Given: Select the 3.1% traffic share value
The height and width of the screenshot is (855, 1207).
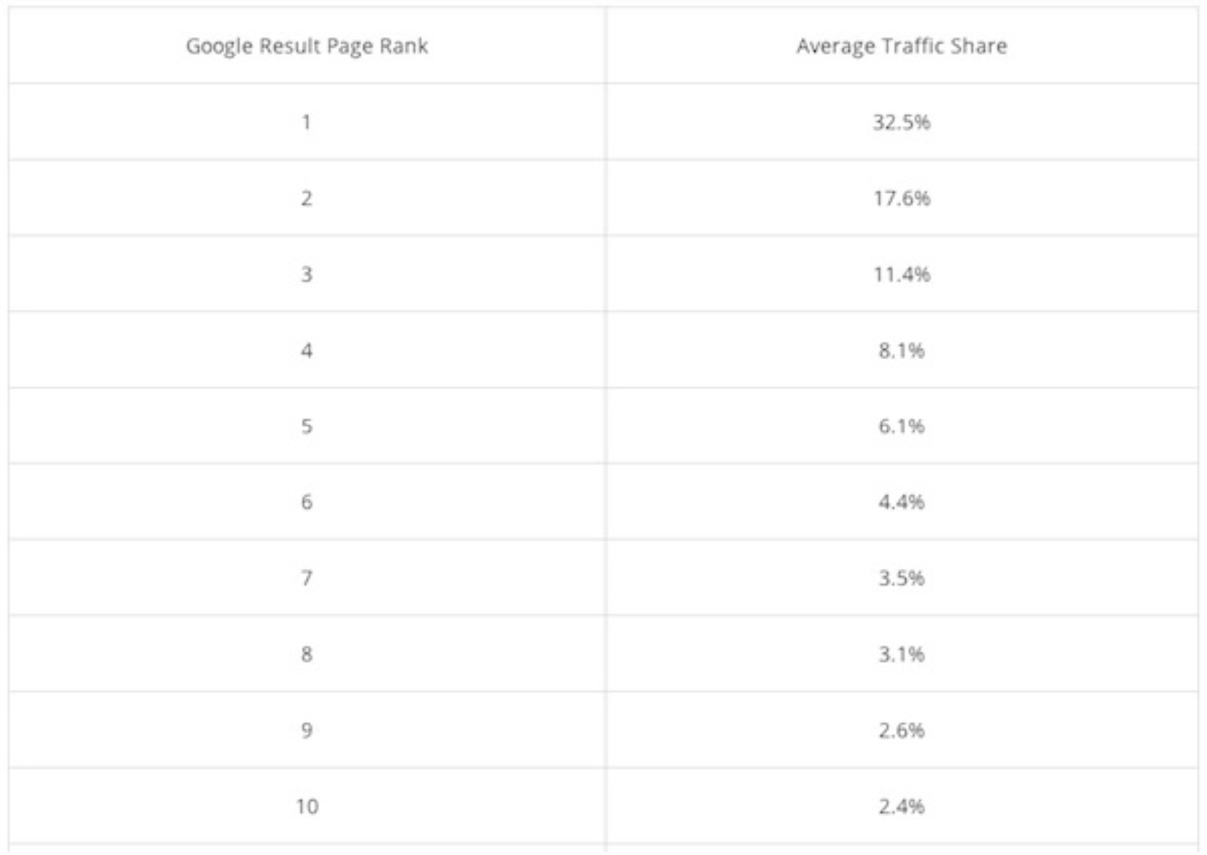Looking at the screenshot, I should (x=902, y=654).
